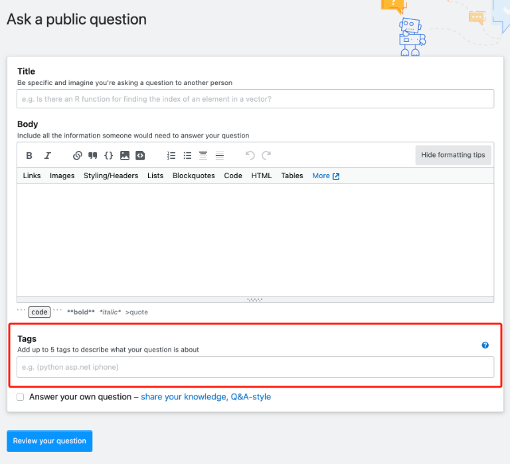The width and height of the screenshot is (510, 464).
Task: Click Hide formatting tips button
Action: [453, 155]
